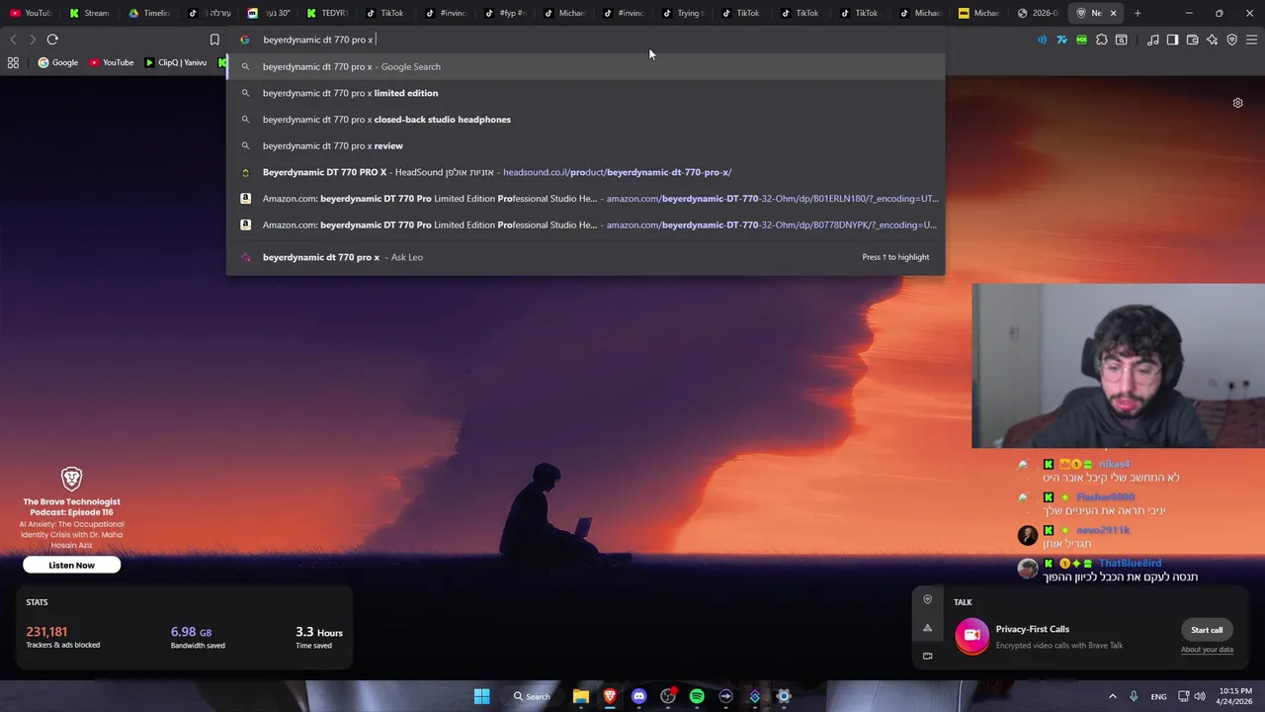Click the 231,181 trackers blocked stat
Viewport: 1265px width, 712px height.
[x=63, y=637]
